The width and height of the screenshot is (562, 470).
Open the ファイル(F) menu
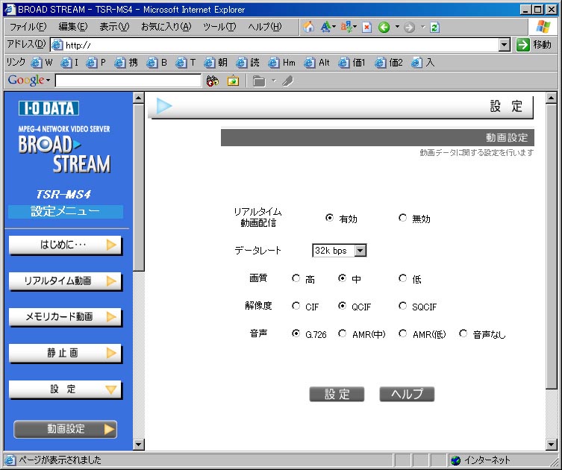click(x=28, y=27)
